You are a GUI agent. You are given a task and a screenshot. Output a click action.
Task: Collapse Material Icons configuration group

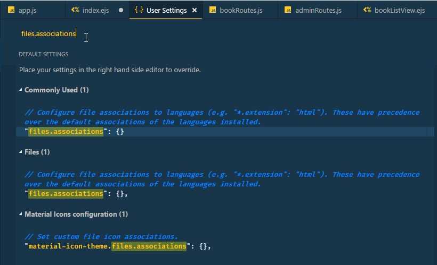(21, 215)
